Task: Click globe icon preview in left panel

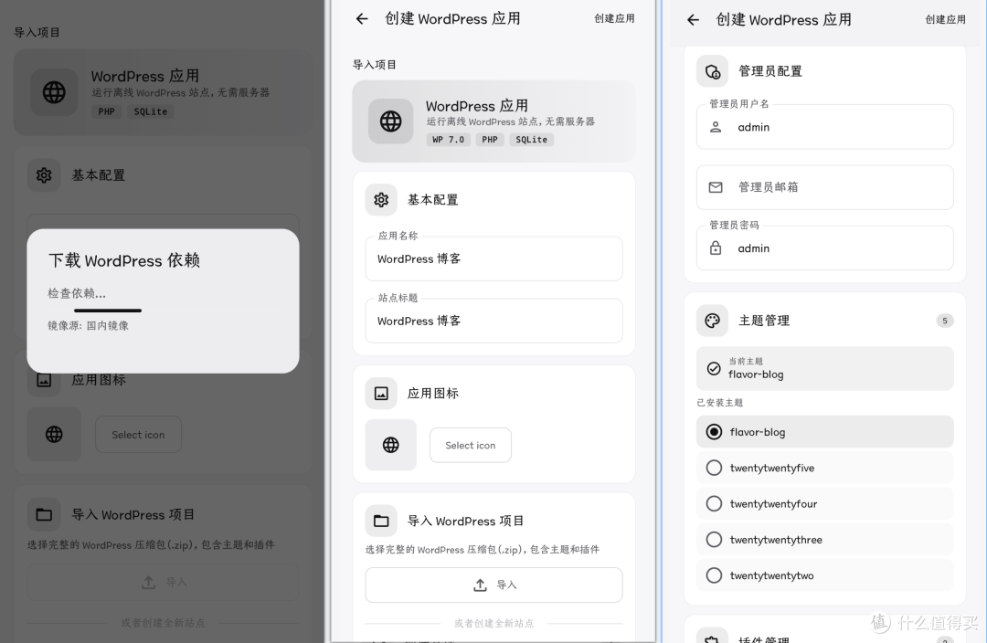Action: click(x=54, y=435)
